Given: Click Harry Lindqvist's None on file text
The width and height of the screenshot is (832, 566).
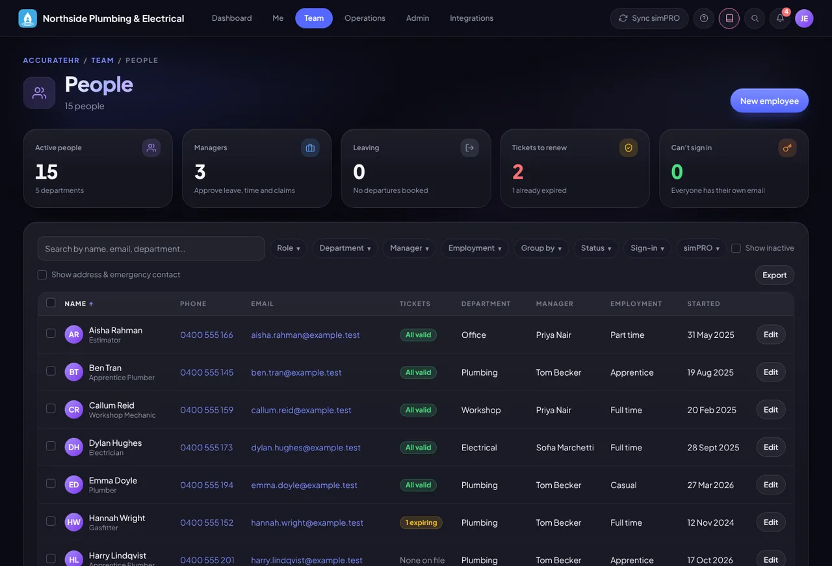Looking at the screenshot, I should coord(422,560).
